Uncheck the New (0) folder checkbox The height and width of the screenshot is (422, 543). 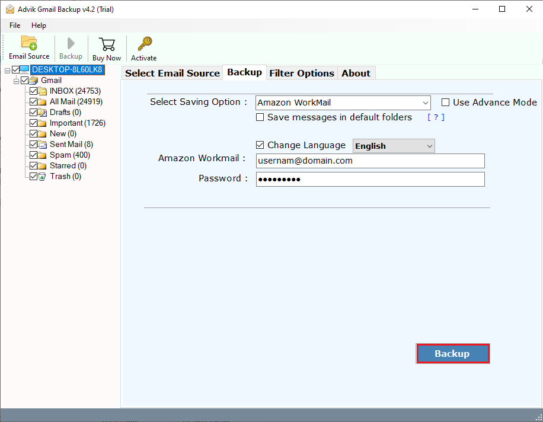[x=34, y=134]
